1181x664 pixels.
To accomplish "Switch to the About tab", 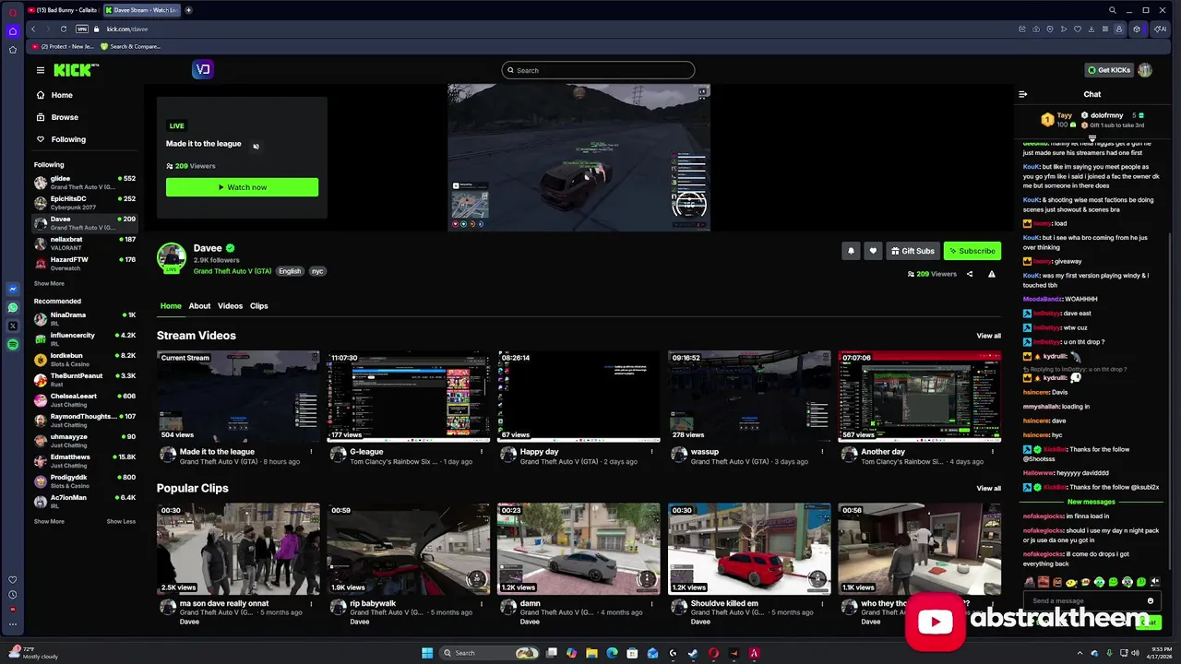I will click(199, 305).
